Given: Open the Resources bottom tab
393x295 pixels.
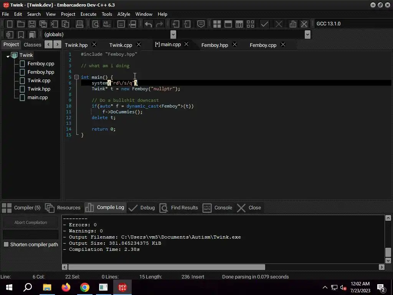Looking at the screenshot, I should tap(63, 208).
